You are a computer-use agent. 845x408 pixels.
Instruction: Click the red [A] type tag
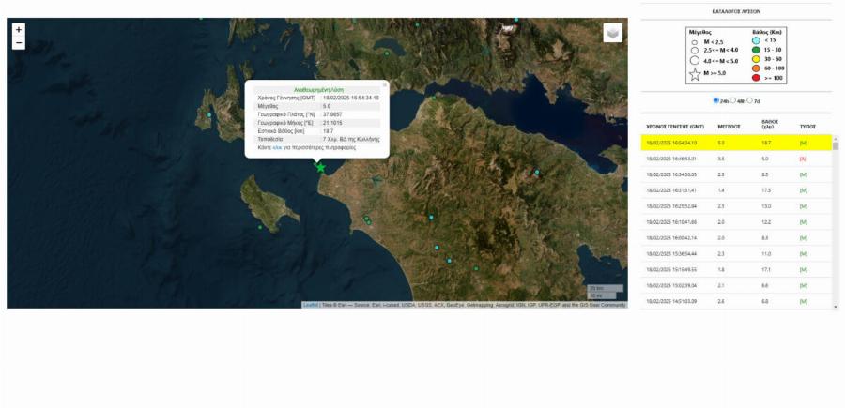(x=803, y=159)
